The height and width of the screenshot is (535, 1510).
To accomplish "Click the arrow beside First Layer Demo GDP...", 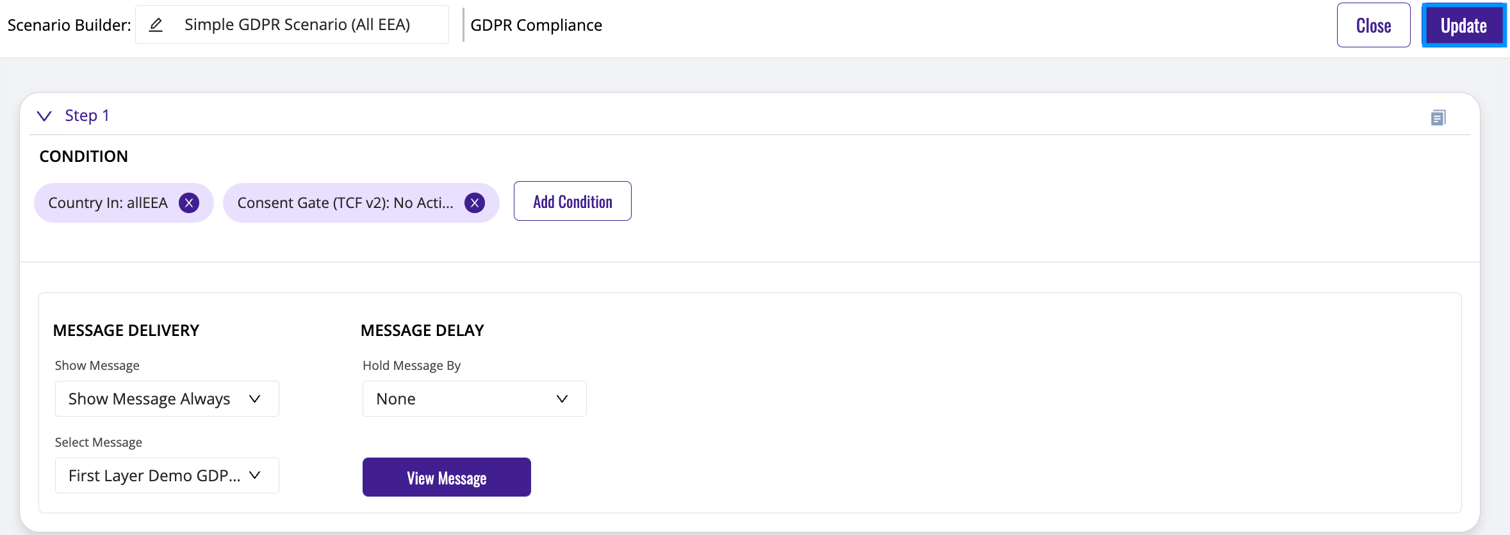I will tap(255, 475).
